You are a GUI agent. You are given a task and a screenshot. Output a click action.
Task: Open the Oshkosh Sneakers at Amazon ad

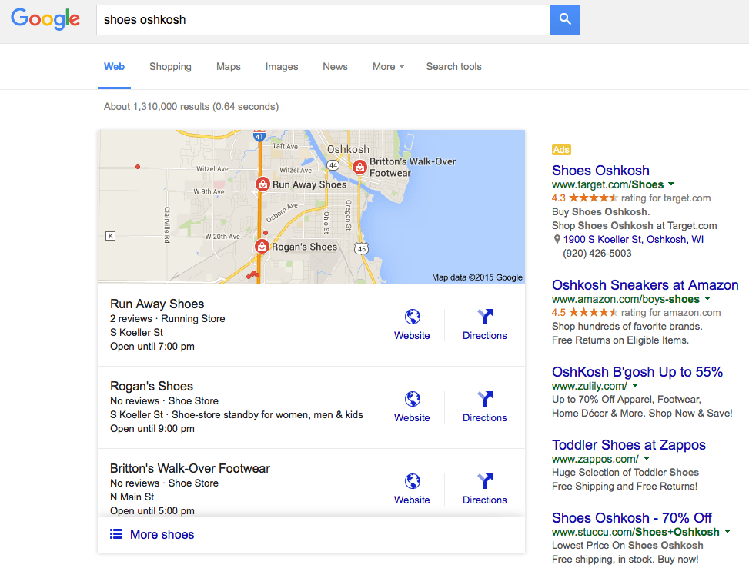[x=645, y=285]
